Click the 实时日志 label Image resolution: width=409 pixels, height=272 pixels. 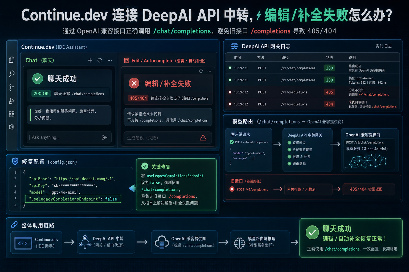tap(383, 46)
